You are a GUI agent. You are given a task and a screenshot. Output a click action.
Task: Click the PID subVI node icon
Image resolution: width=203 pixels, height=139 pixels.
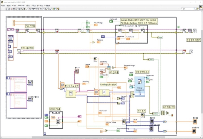[x=109, y=68]
